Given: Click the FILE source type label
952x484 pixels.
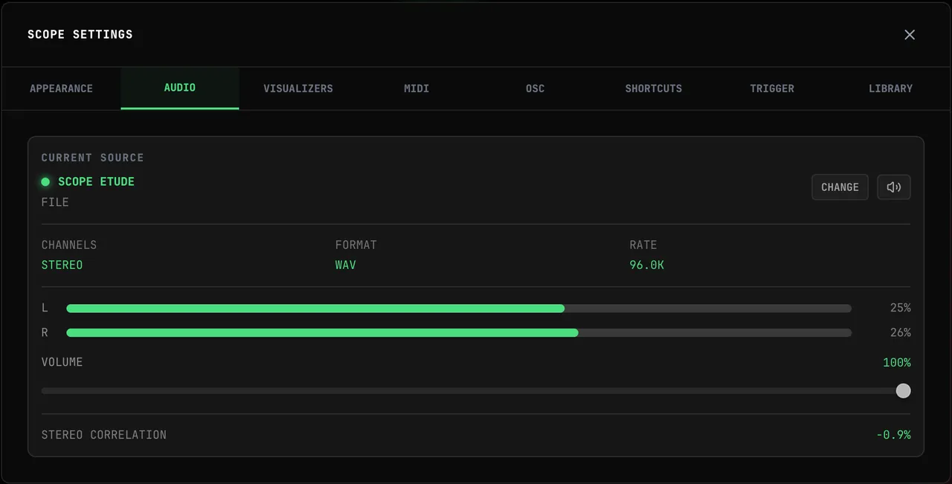Looking at the screenshot, I should point(55,202).
